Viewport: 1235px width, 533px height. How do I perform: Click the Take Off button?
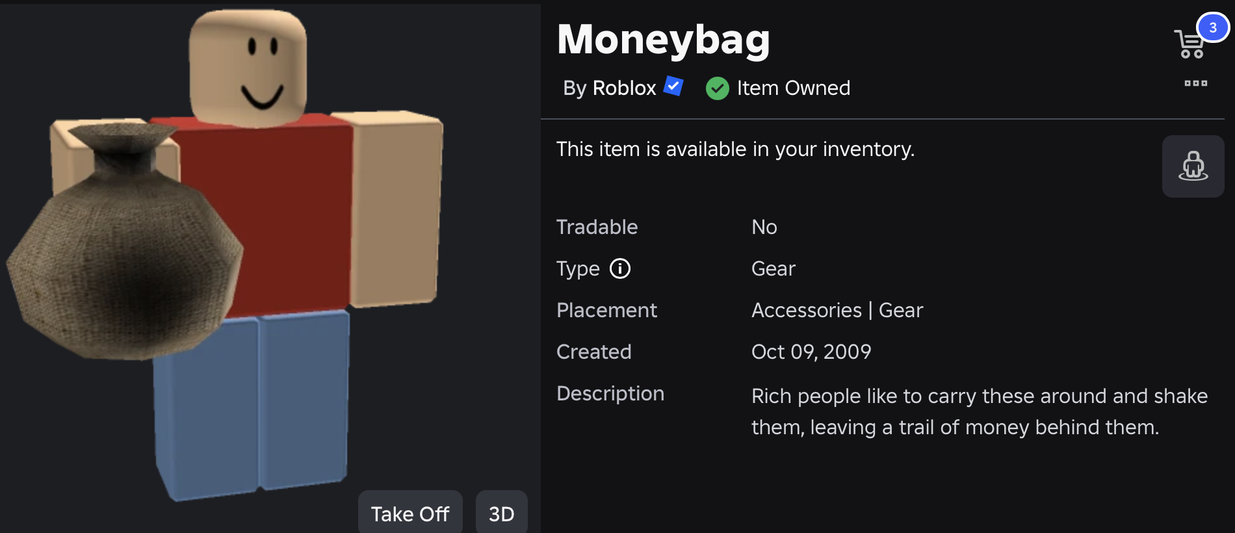coord(410,513)
